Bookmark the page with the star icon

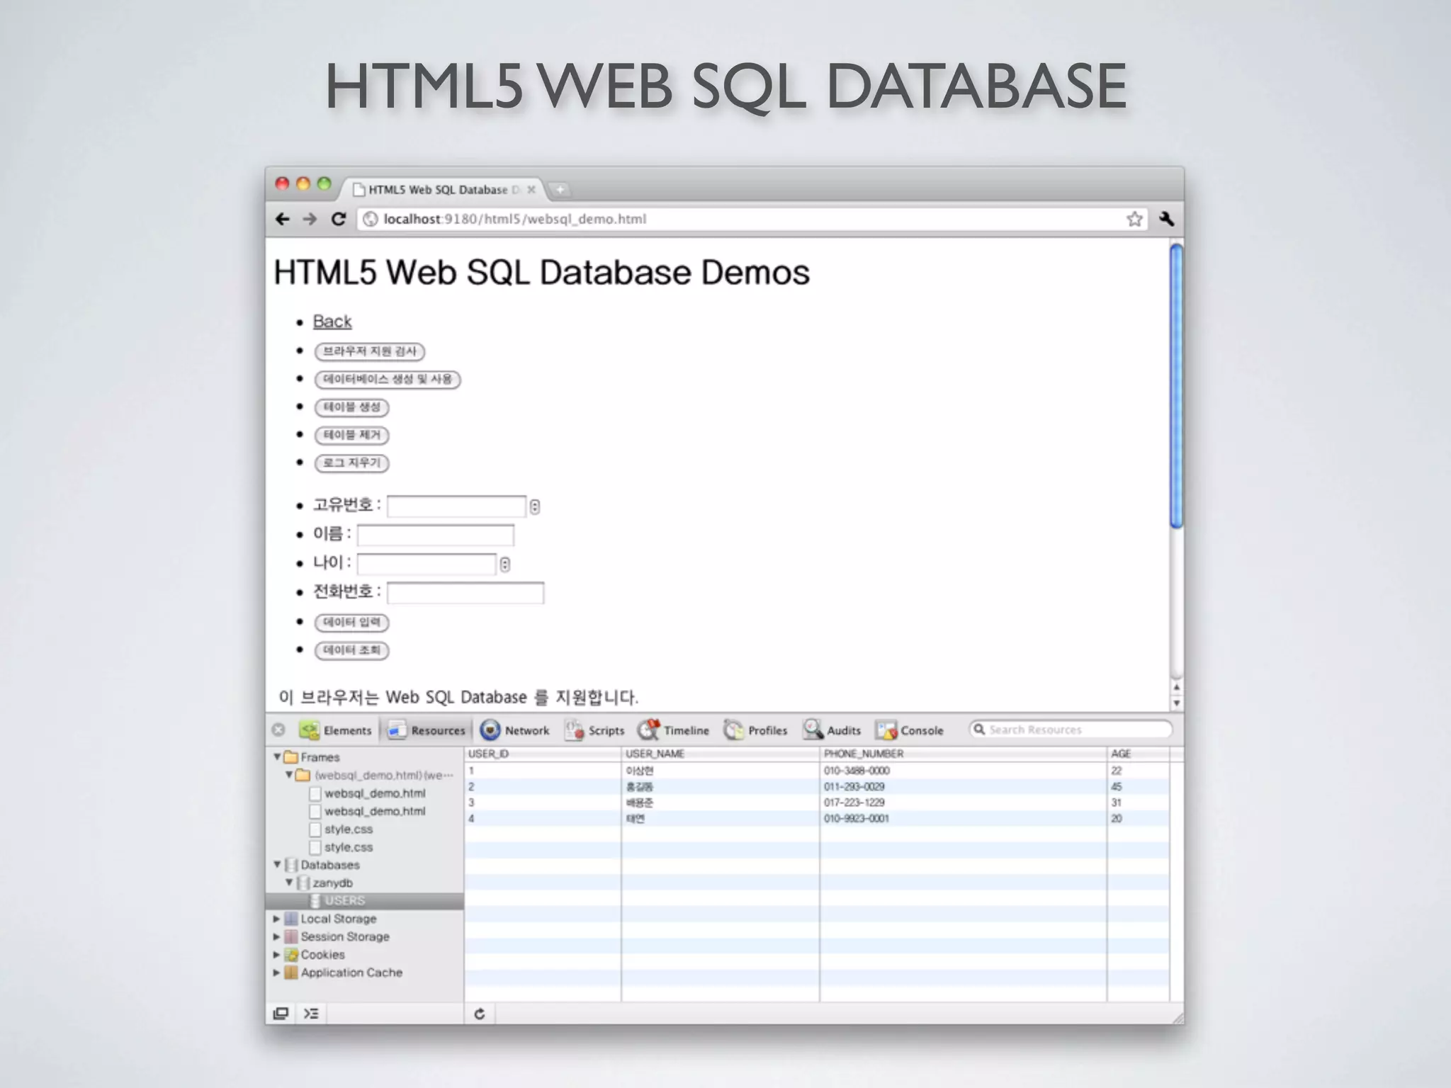click(x=1134, y=219)
